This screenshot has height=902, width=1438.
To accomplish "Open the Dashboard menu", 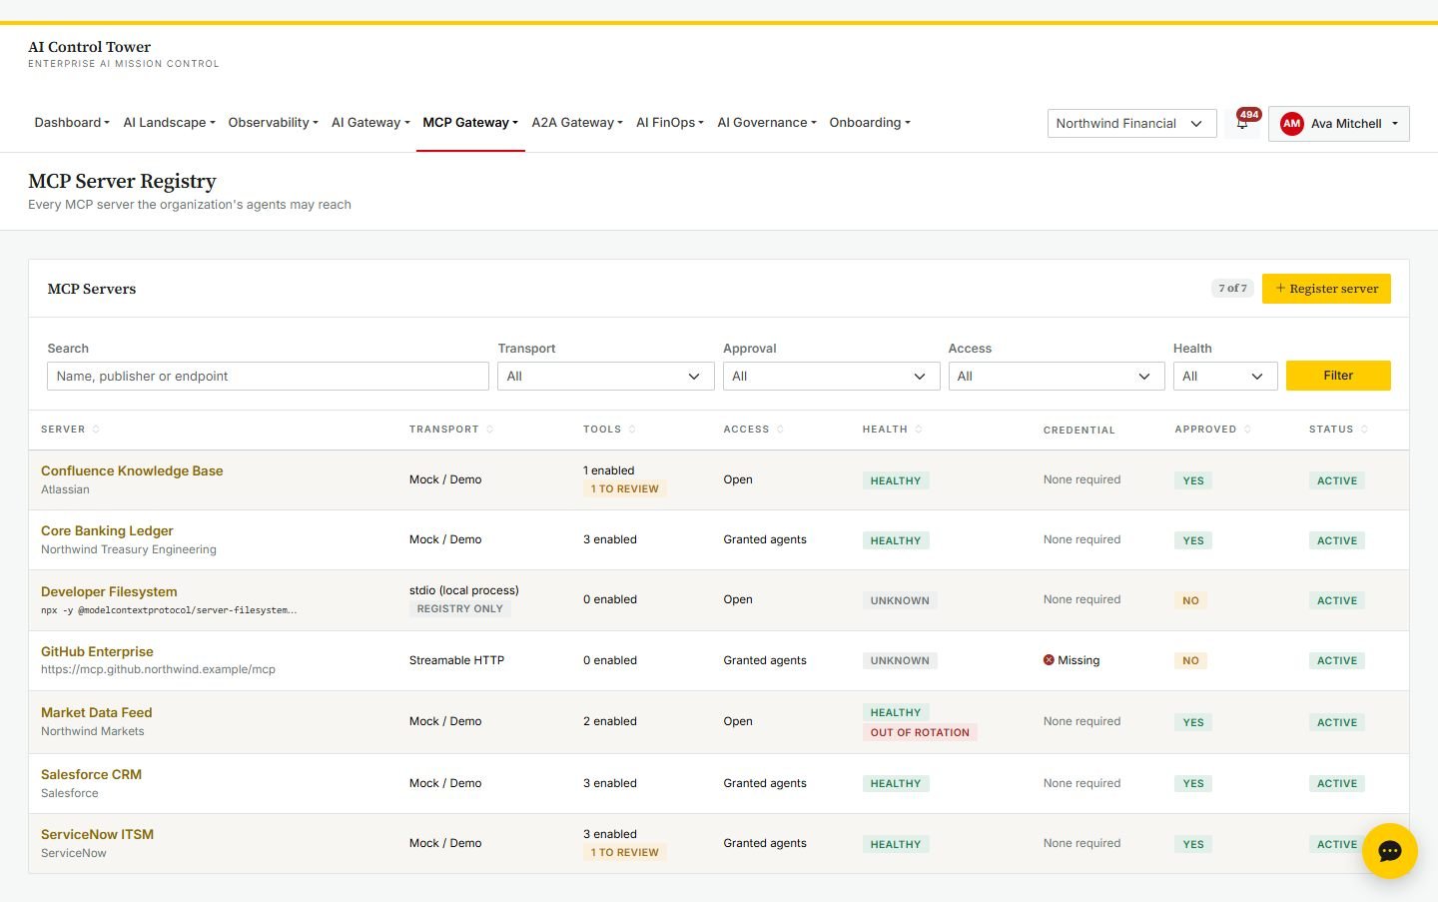I will 72,123.
